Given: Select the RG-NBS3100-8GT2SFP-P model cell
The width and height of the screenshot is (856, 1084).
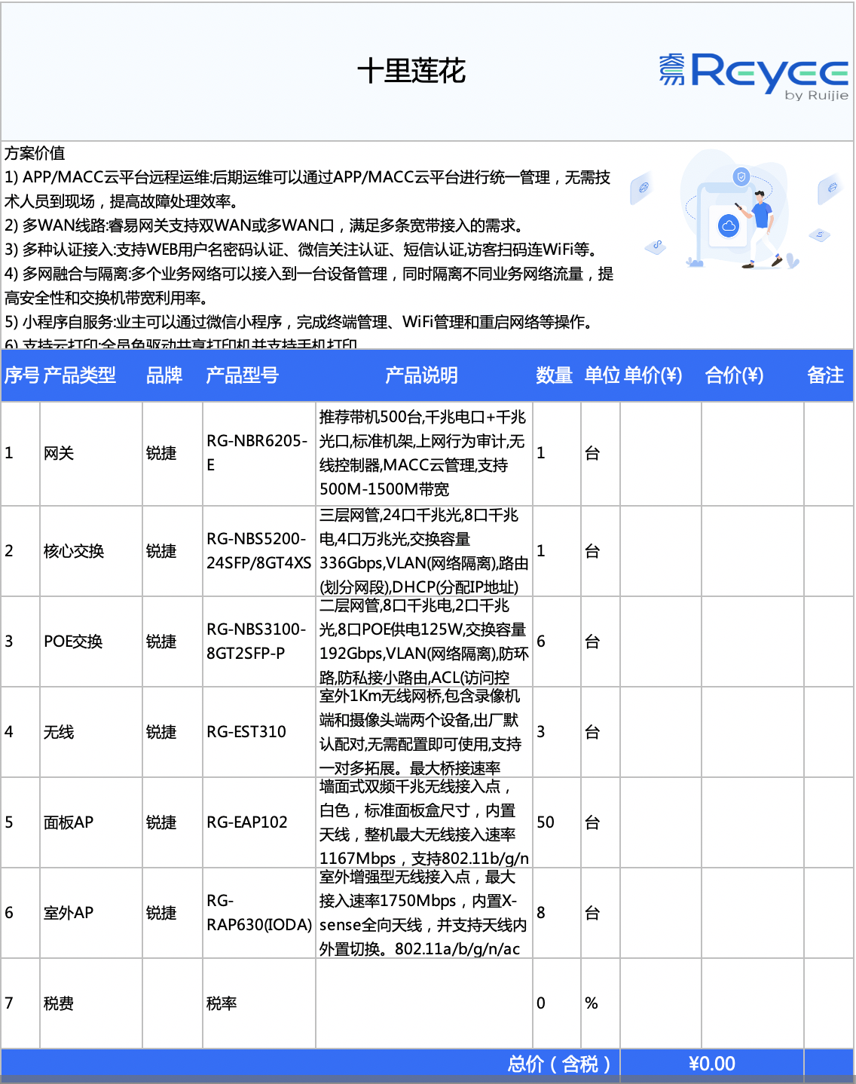Looking at the screenshot, I should [x=259, y=642].
